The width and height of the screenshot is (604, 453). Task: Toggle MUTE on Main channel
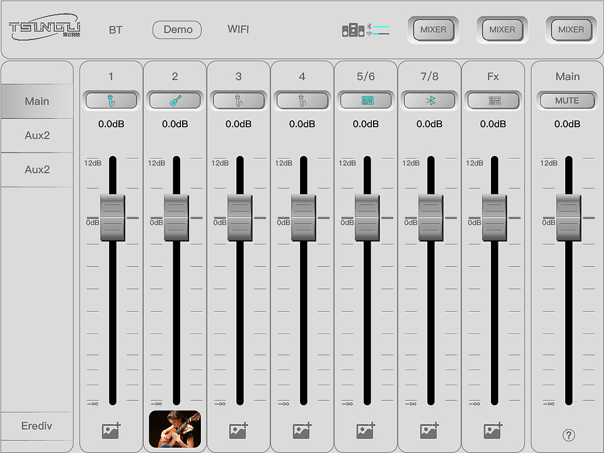coord(567,101)
